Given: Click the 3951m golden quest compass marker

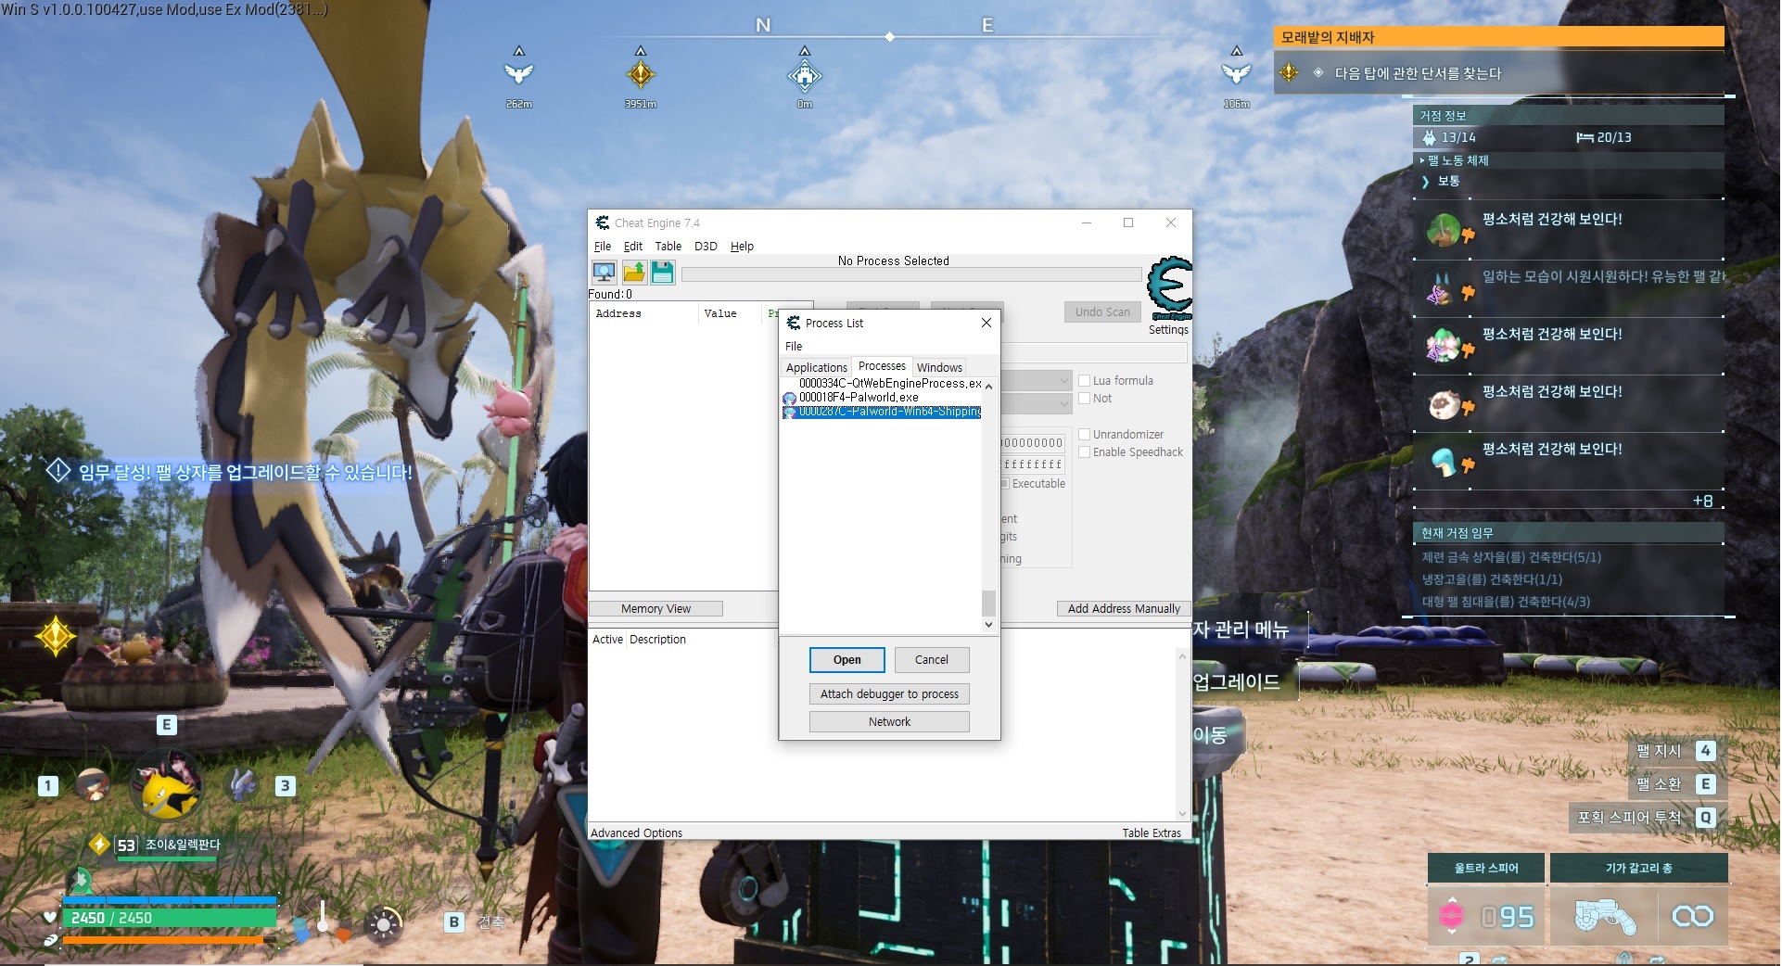Looking at the screenshot, I should pos(641,73).
